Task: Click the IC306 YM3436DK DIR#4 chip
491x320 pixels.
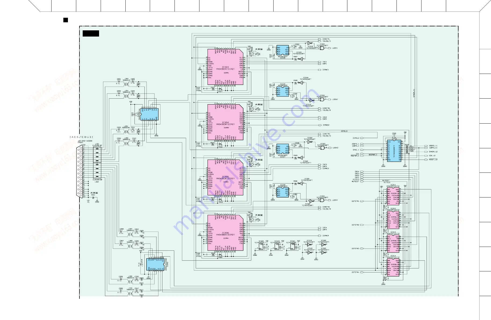Action: [226, 233]
